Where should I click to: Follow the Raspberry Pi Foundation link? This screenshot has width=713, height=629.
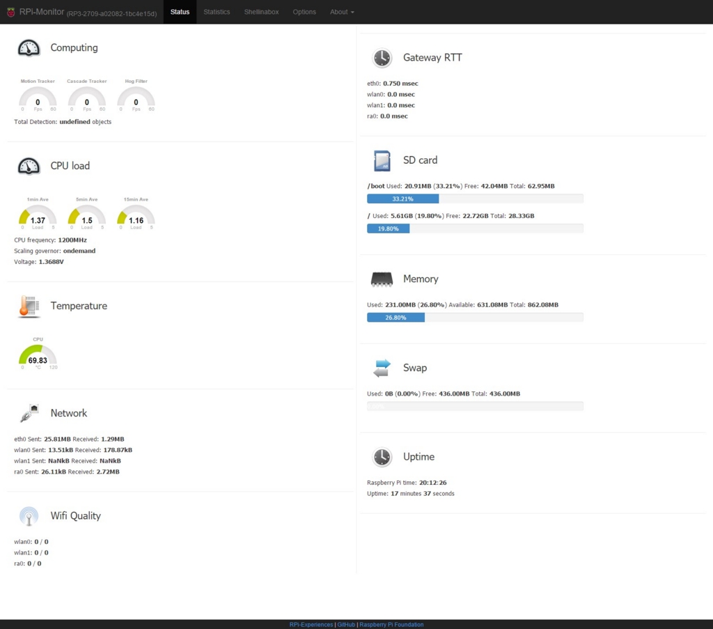(x=391, y=624)
